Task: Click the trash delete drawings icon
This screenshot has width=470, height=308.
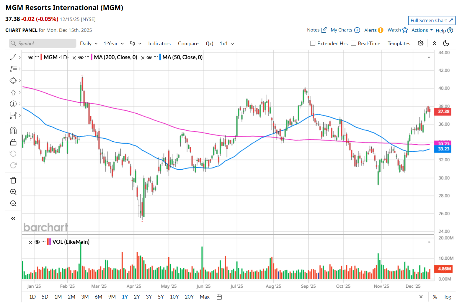Action: coord(13,180)
